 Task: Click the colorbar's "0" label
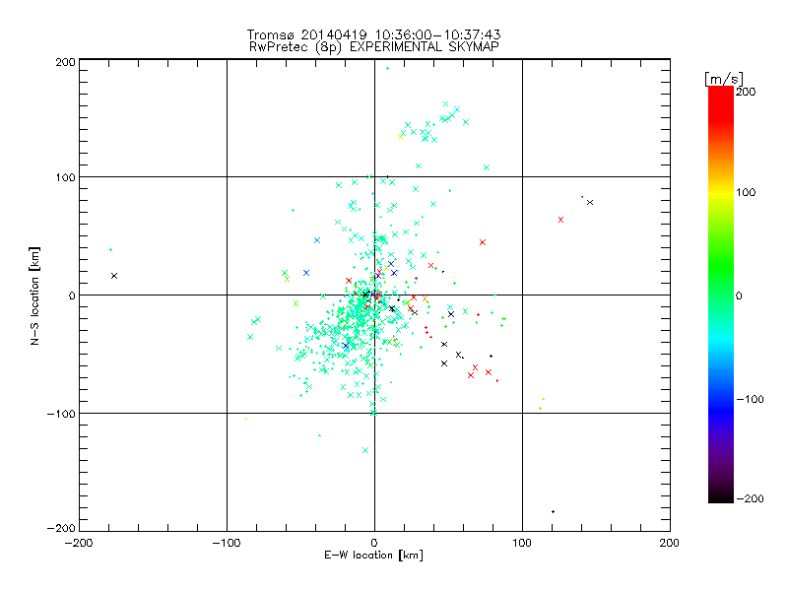coord(739,295)
